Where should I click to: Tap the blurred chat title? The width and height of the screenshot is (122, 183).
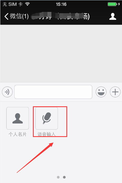pos(61,16)
